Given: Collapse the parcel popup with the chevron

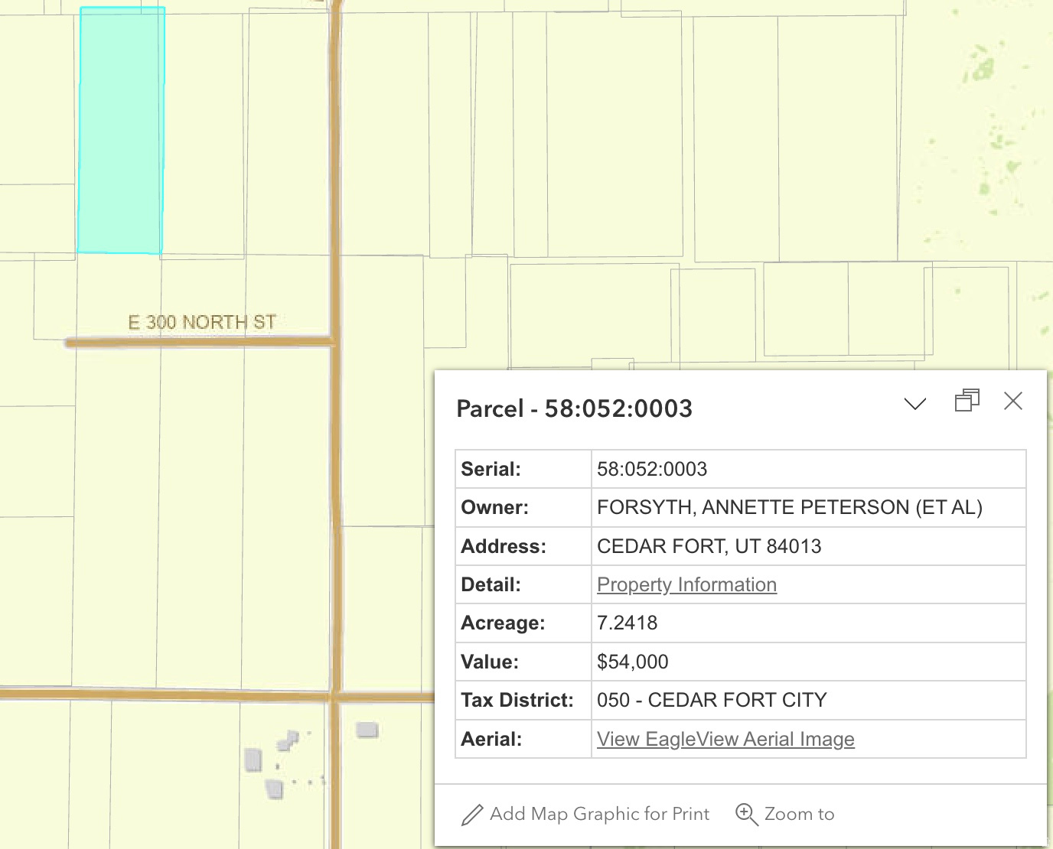Looking at the screenshot, I should (x=915, y=403).
